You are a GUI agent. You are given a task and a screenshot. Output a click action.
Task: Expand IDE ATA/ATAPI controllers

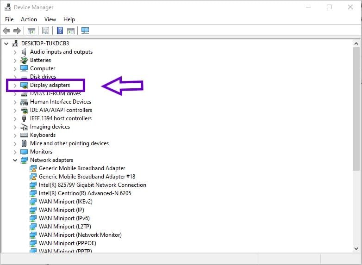[15, 111]
